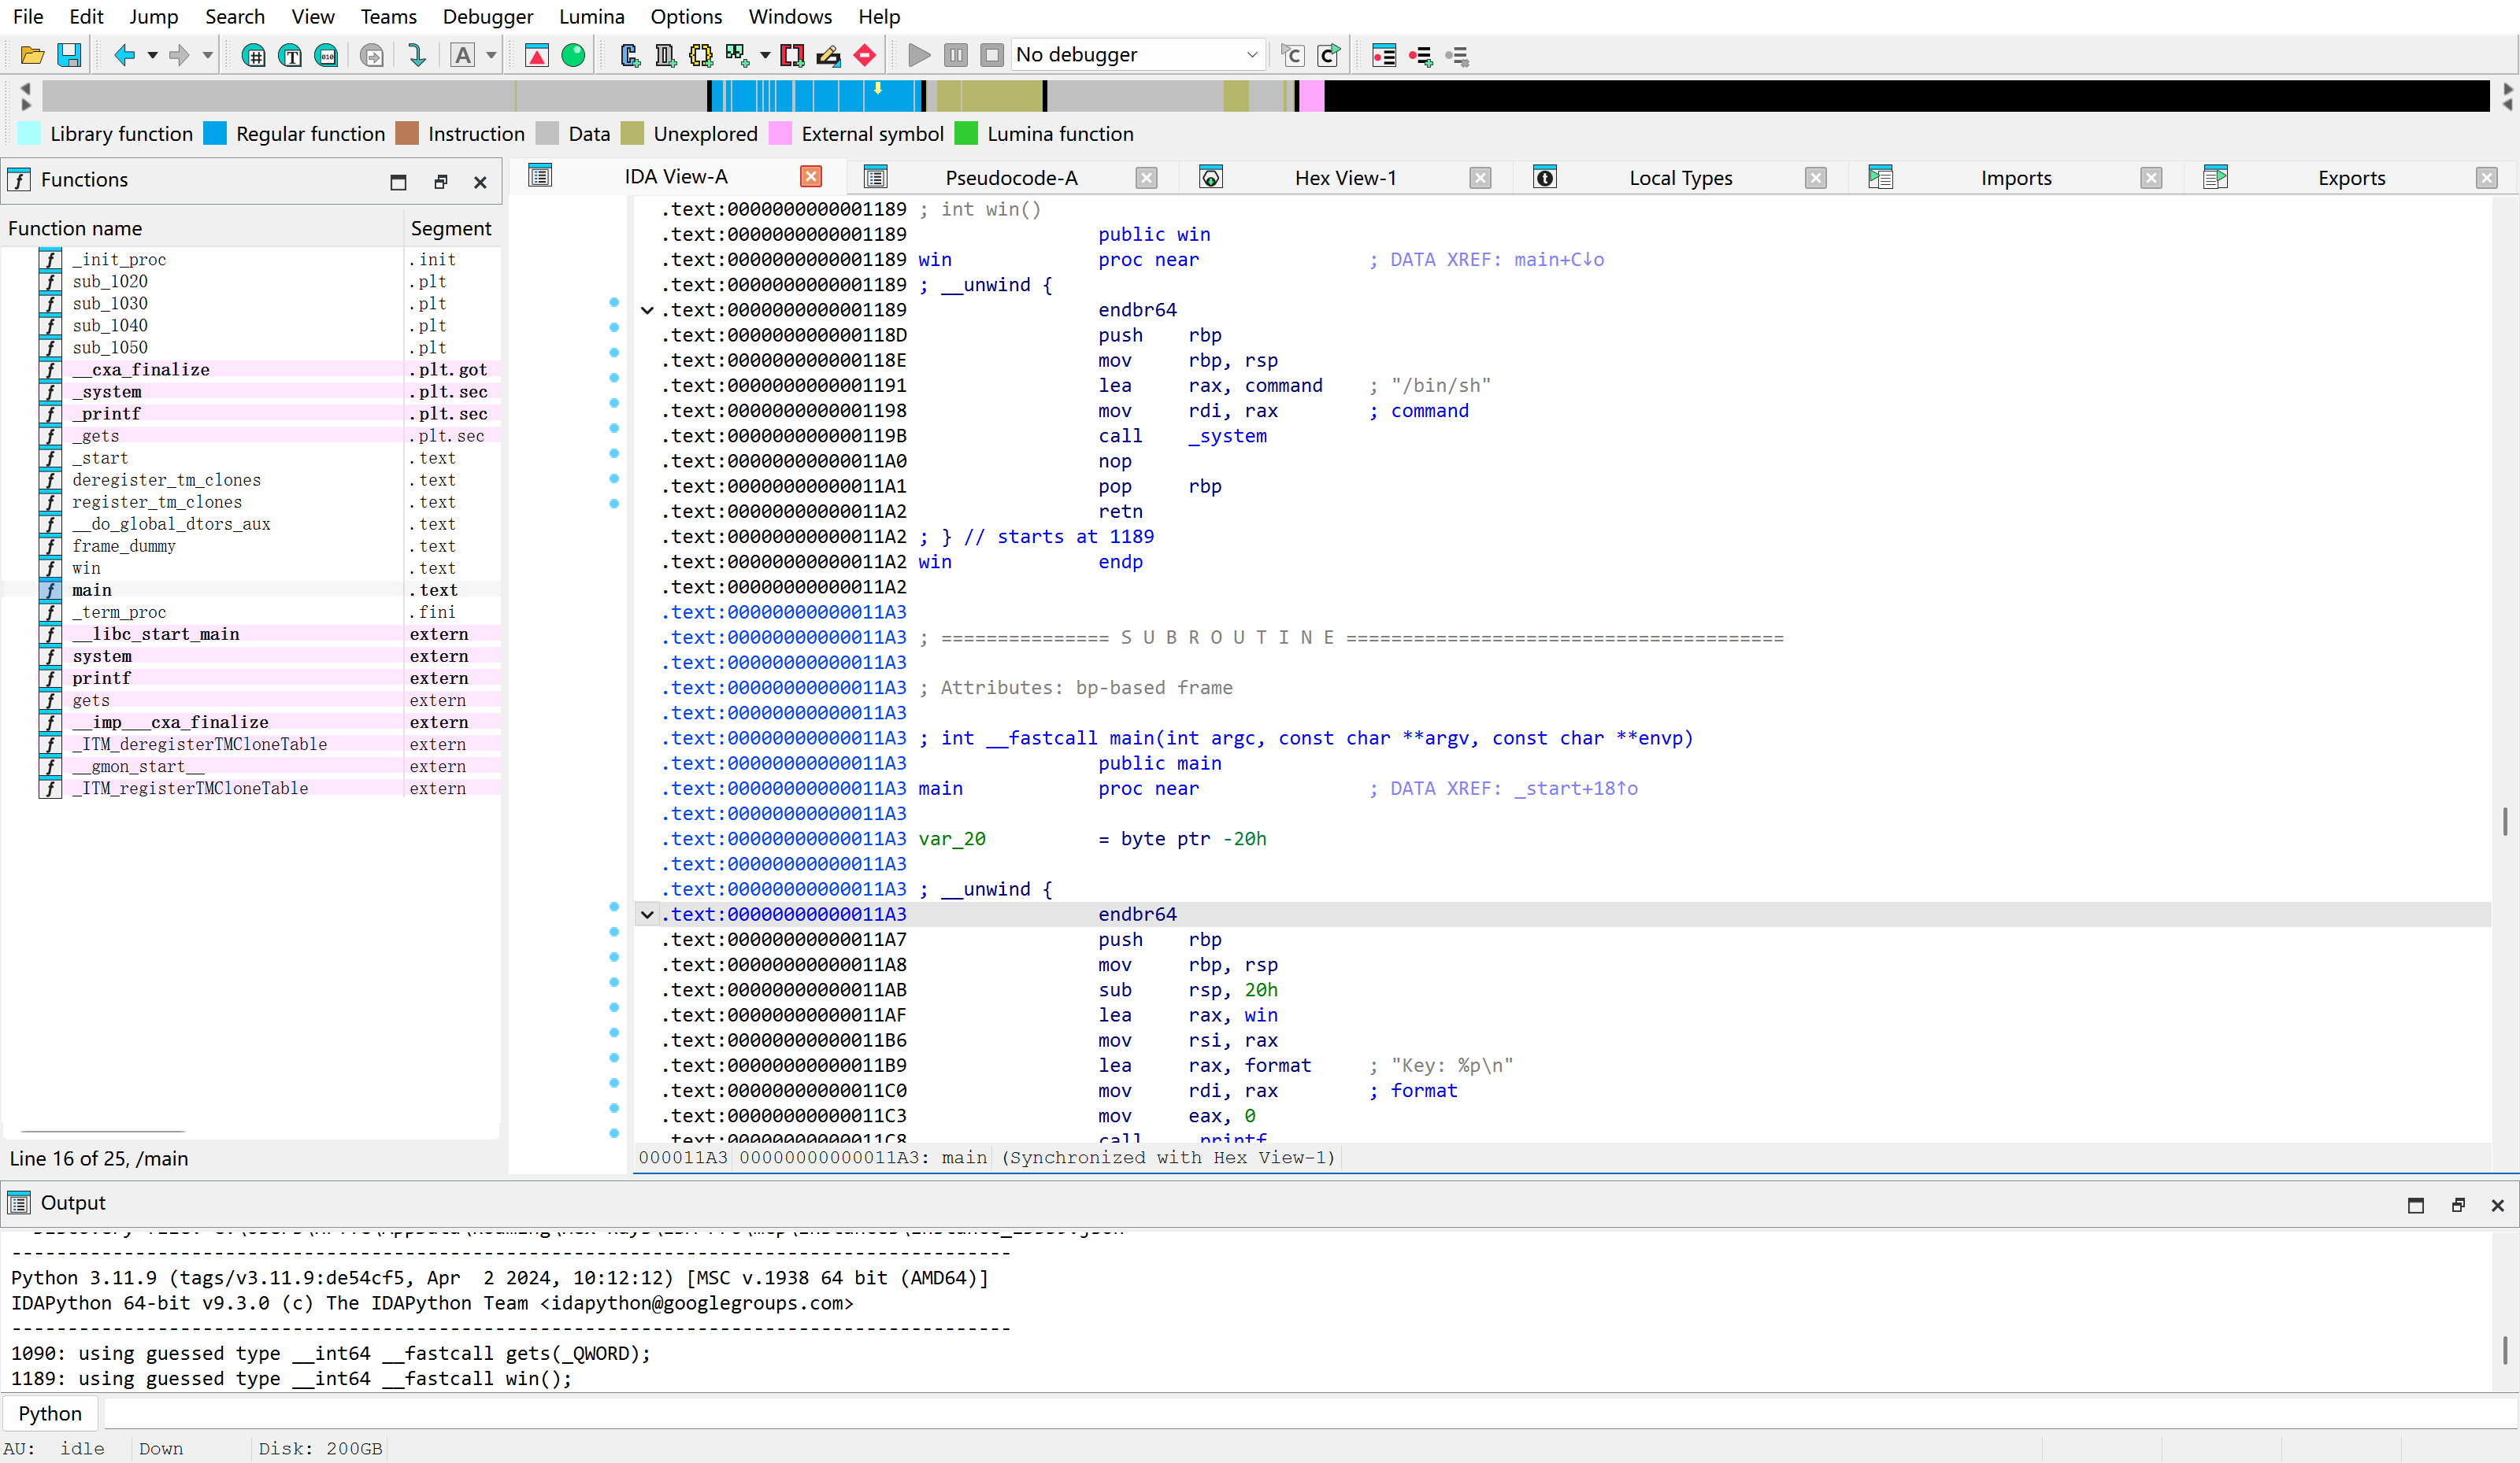Click the binary search (#) toolbar icon

click(254, 55)
